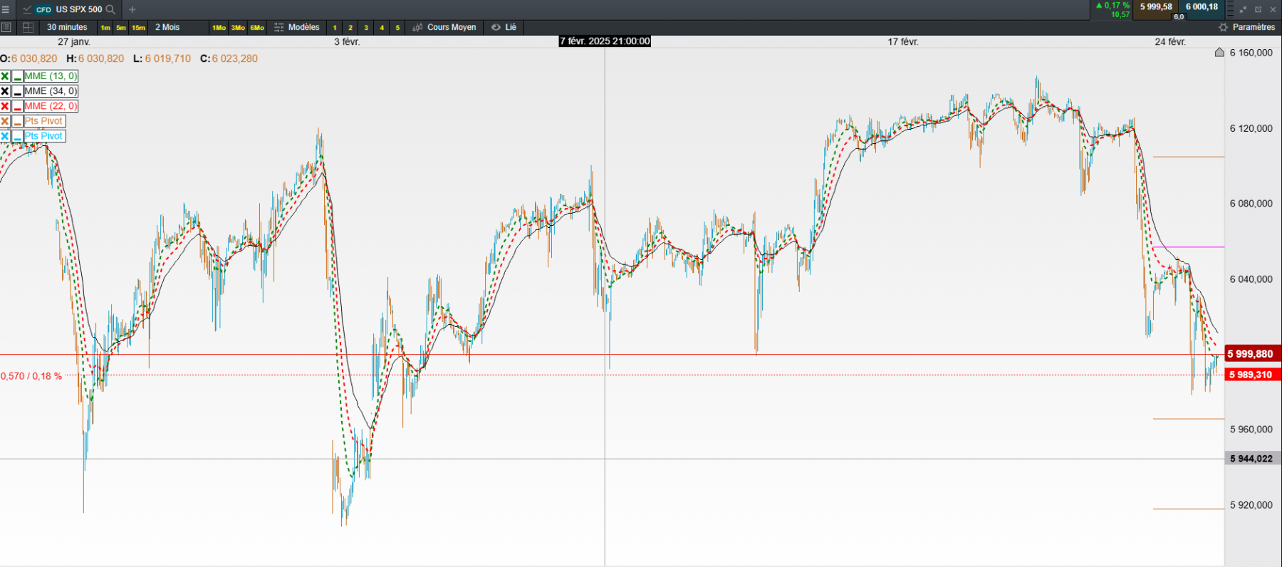Open the Modèles templates menu
The image size is (1282, 567).
click(297, 27)
